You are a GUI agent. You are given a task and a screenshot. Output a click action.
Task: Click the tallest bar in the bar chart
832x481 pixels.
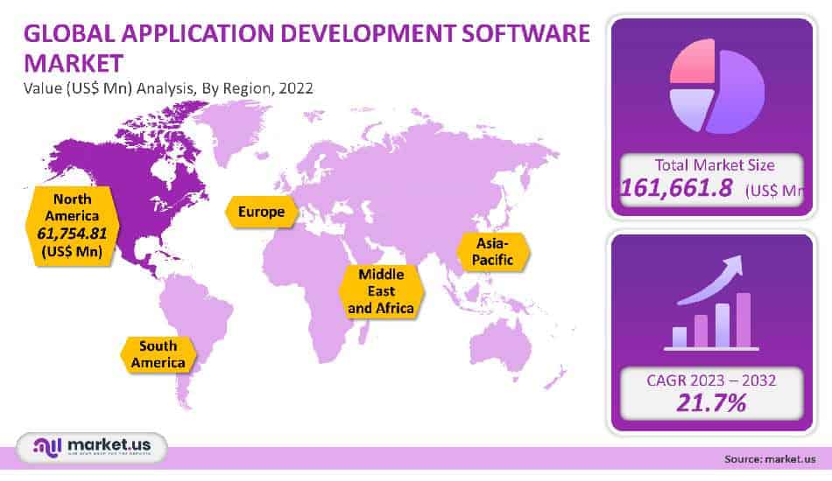coord(744,319)
